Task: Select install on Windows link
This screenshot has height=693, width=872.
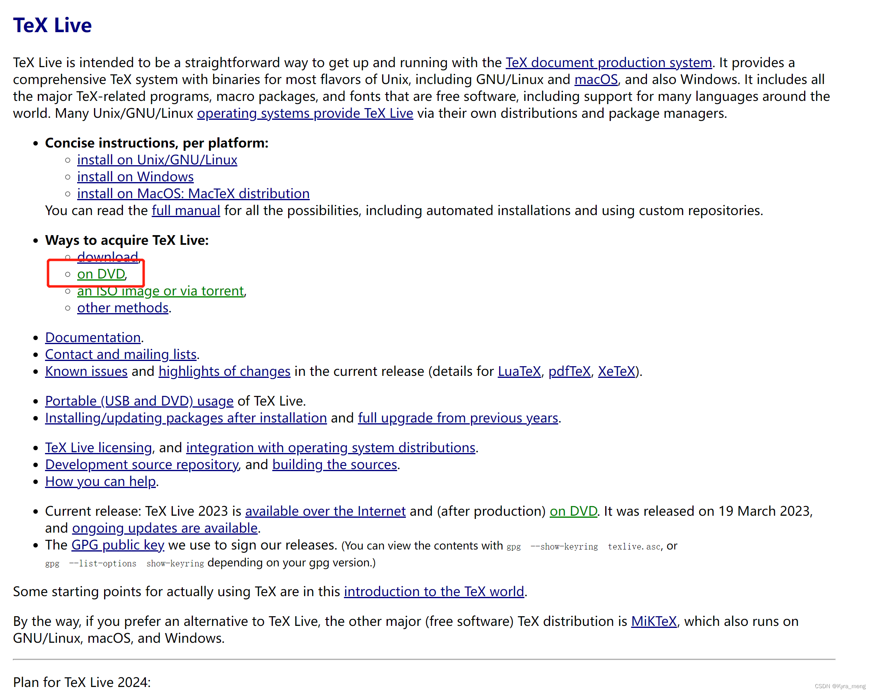Action: [135, 177]
